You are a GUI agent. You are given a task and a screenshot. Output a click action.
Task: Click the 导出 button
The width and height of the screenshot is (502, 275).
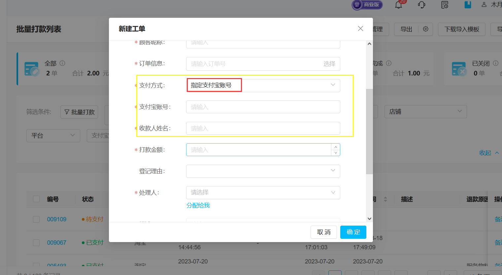(406, 29)
